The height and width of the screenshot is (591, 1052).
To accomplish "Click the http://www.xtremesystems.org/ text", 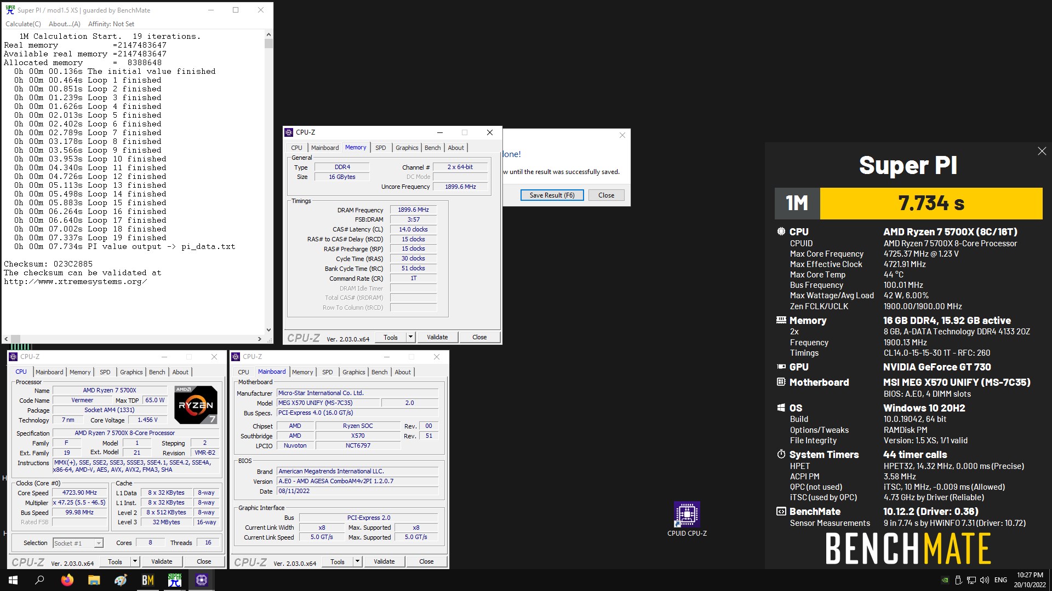I will [x=75, y=281].
